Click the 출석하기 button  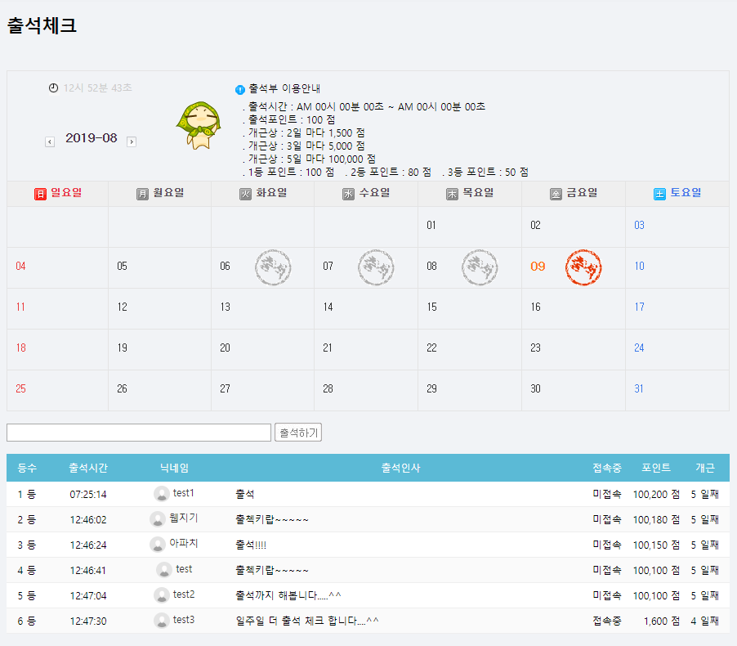click(298, 433)
